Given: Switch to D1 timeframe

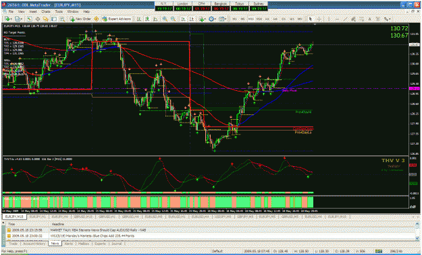Looking at the screenshot, I should [284, 19].
